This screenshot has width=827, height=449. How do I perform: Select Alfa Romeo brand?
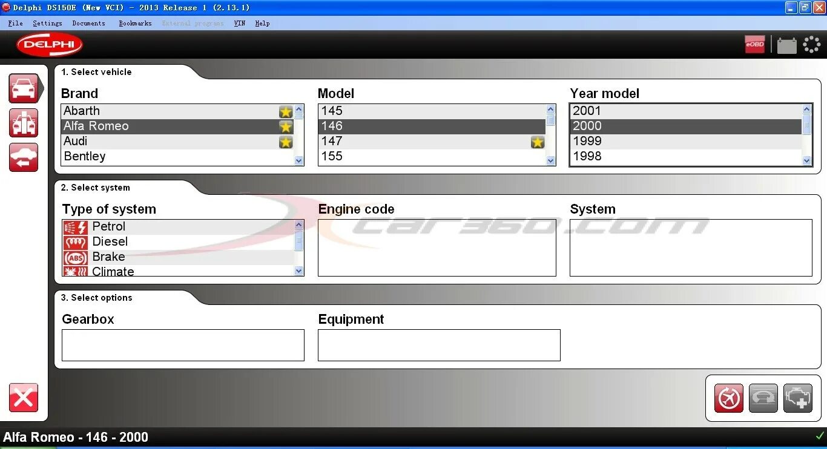(x=177, y=126)
